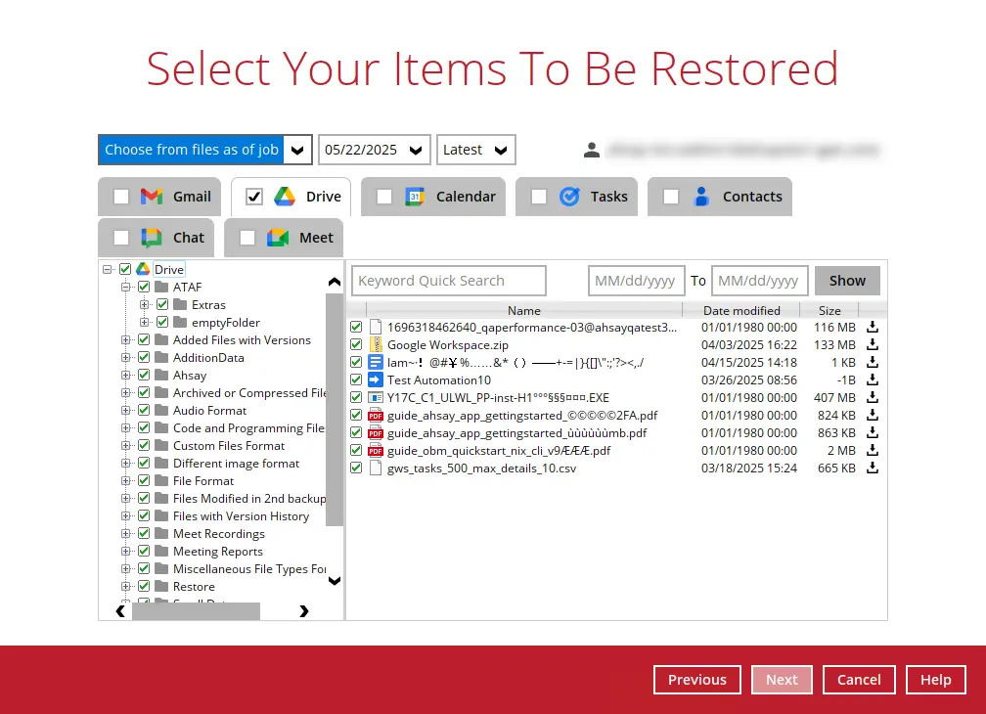Enable the Gmail checkbox
The width and height of the screenshot is (986, 714).
(x=121, y=197)
